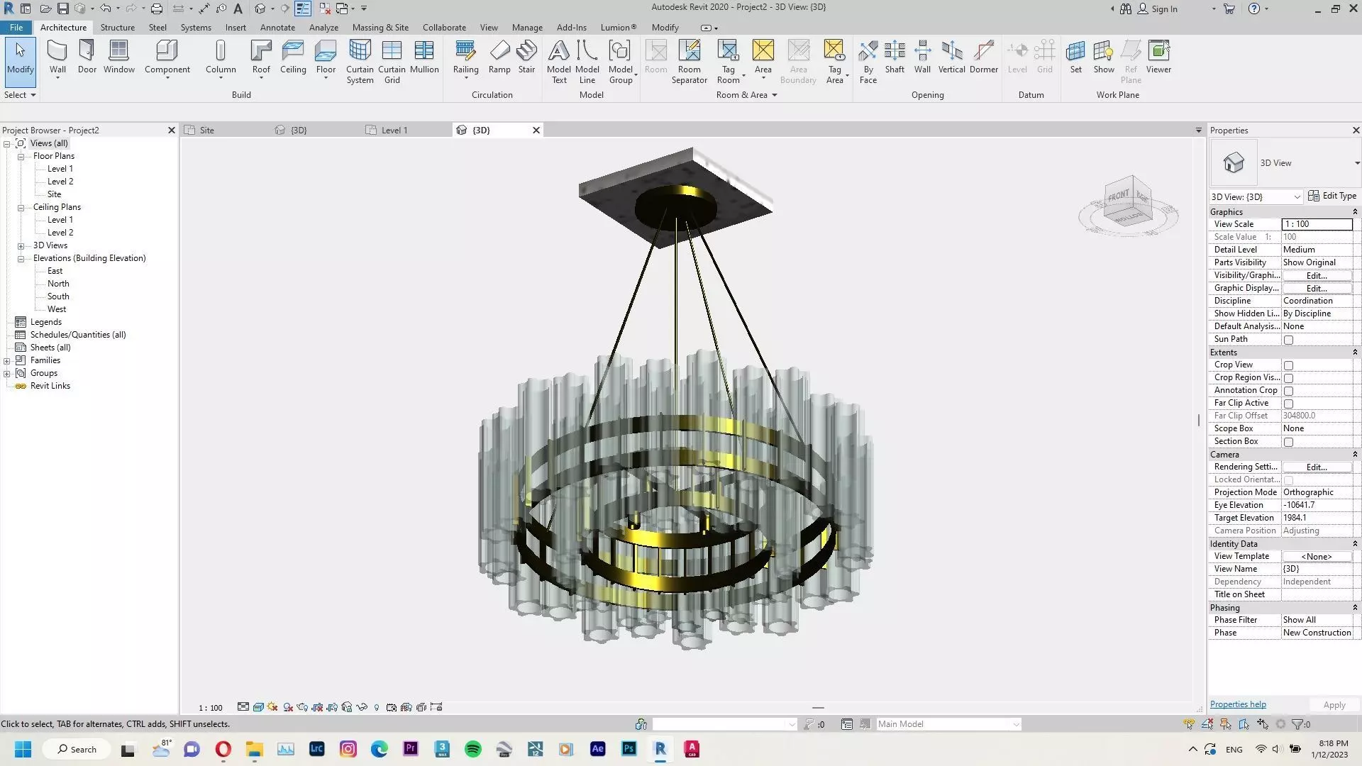The width and height of the screenshot is (1362, 766).
Task: Toggle the Crop View checkbox
Action: 1289,365
